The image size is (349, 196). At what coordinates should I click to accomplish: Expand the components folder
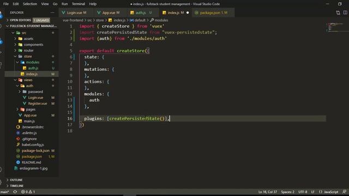[33, 45]
